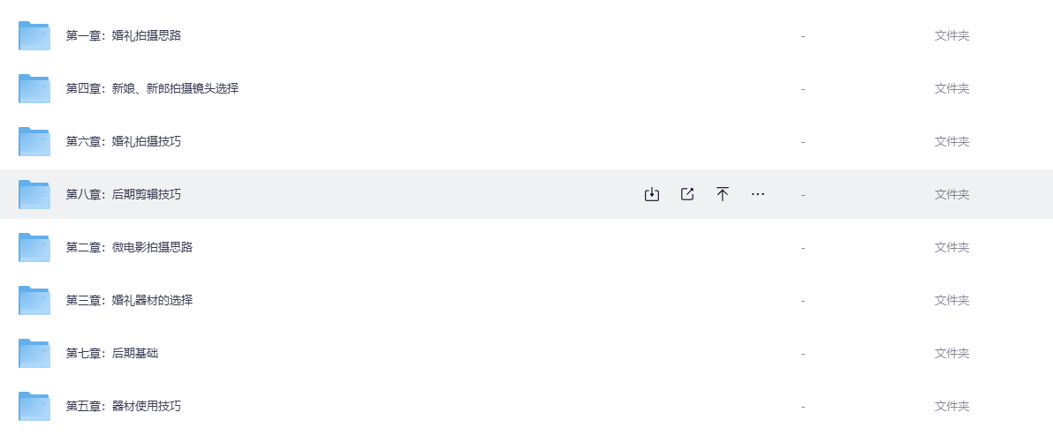Click folder icon for 第六章 婚礼拍摄技巧

pos(34,142)
